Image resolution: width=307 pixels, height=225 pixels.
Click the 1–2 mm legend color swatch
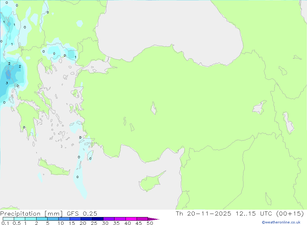[30, 219]
